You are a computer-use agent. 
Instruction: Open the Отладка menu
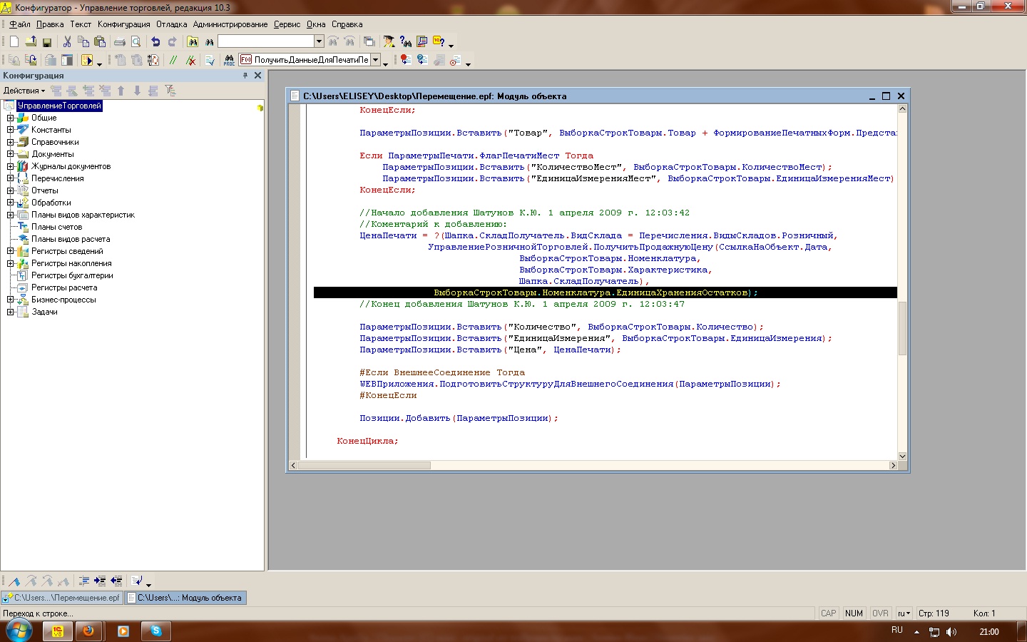[172, 24]
